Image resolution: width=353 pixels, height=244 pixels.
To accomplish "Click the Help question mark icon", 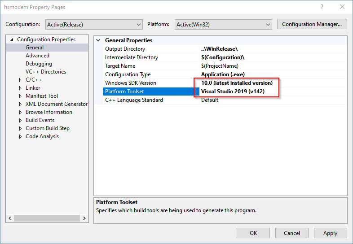I will coord(322,7).
